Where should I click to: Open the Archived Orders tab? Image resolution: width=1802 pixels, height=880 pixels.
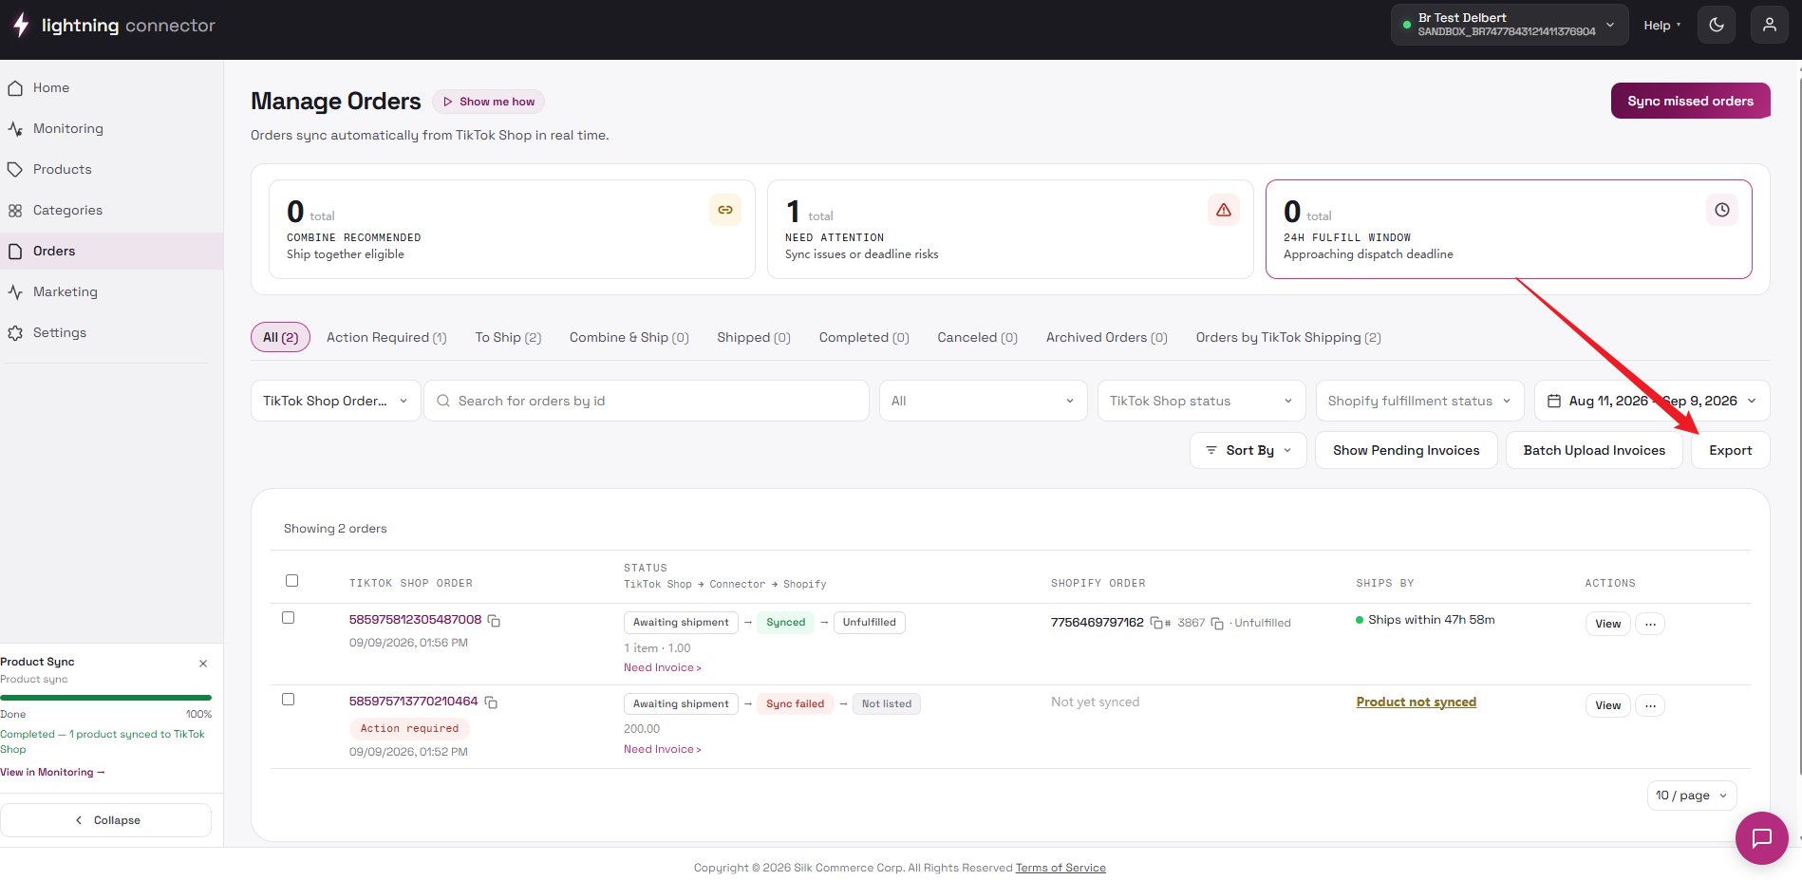1106,337
